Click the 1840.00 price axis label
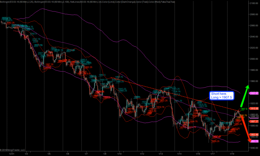 [x=254, y=148]
